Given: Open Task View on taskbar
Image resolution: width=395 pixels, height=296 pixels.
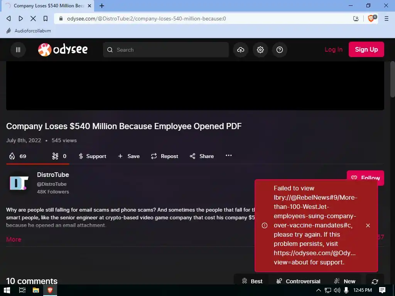Looking at the screenshot, I should 22,290.
